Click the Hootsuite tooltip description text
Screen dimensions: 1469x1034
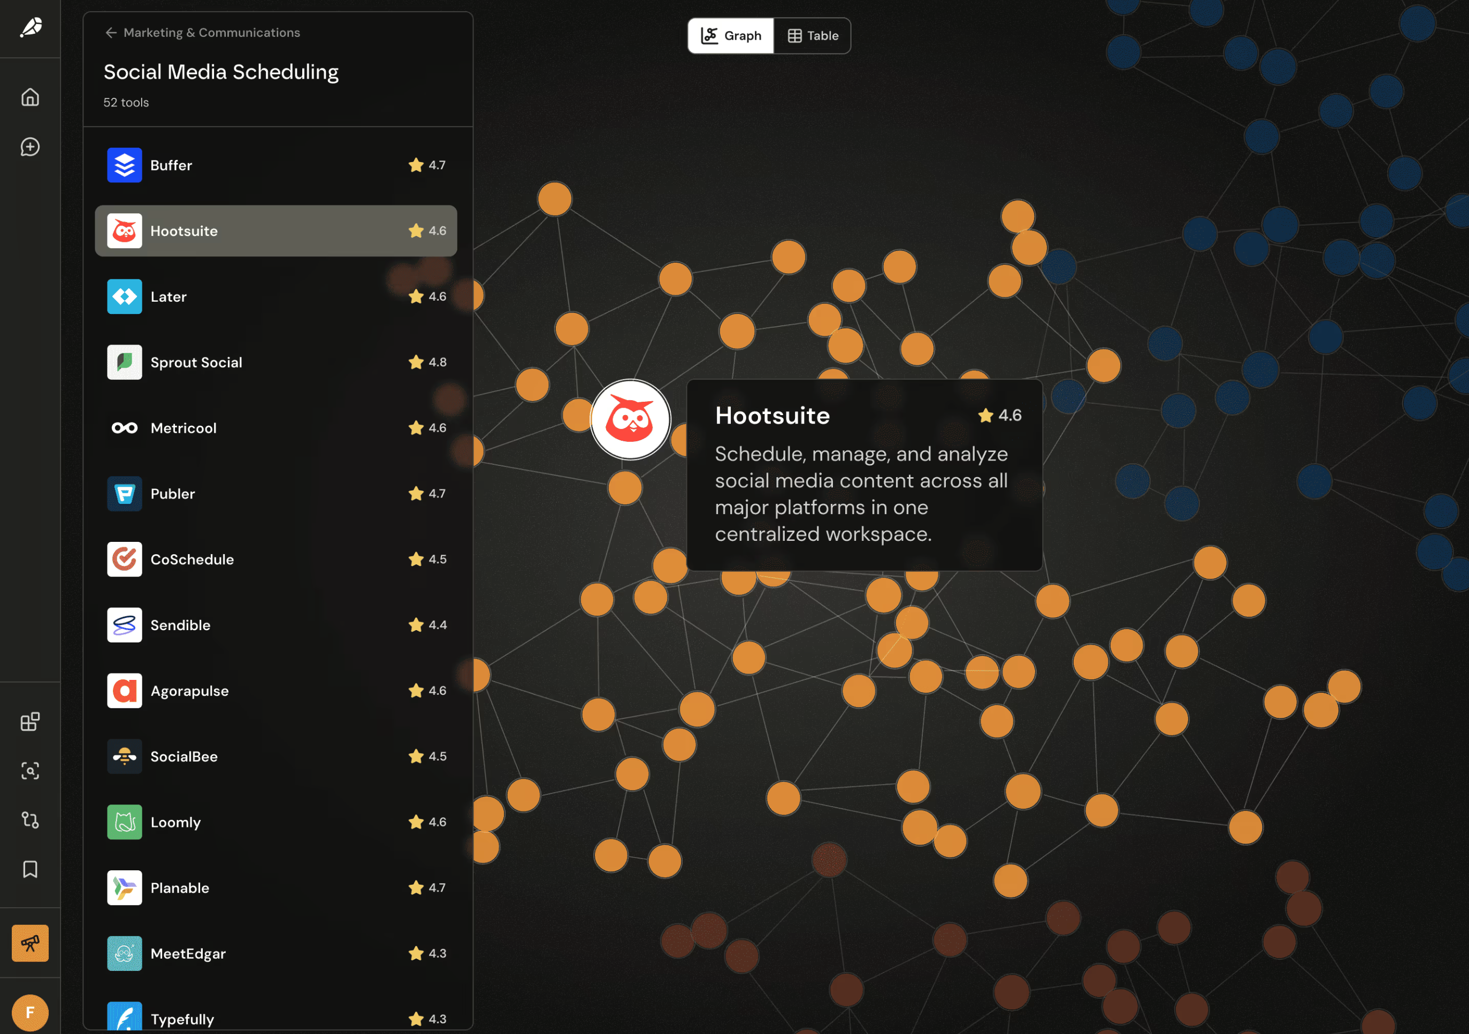(x=861, y=494)
